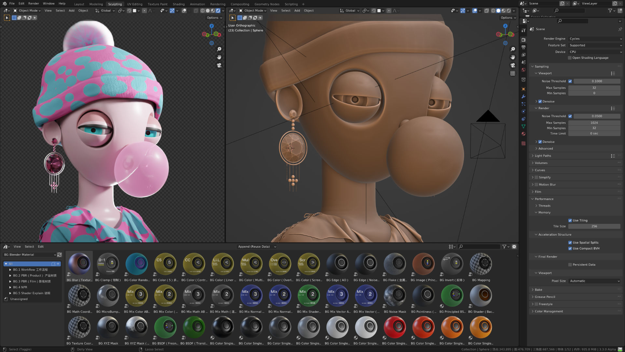Open the Modifier properties wrench icon
This screenshot has width=625, height=352.
[523, 96]
